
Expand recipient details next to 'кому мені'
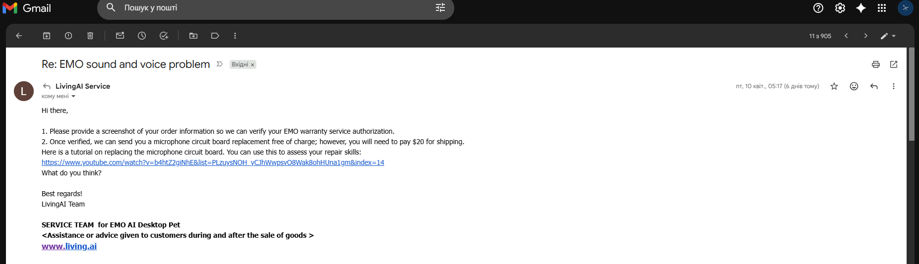click(x=73, y=97)
